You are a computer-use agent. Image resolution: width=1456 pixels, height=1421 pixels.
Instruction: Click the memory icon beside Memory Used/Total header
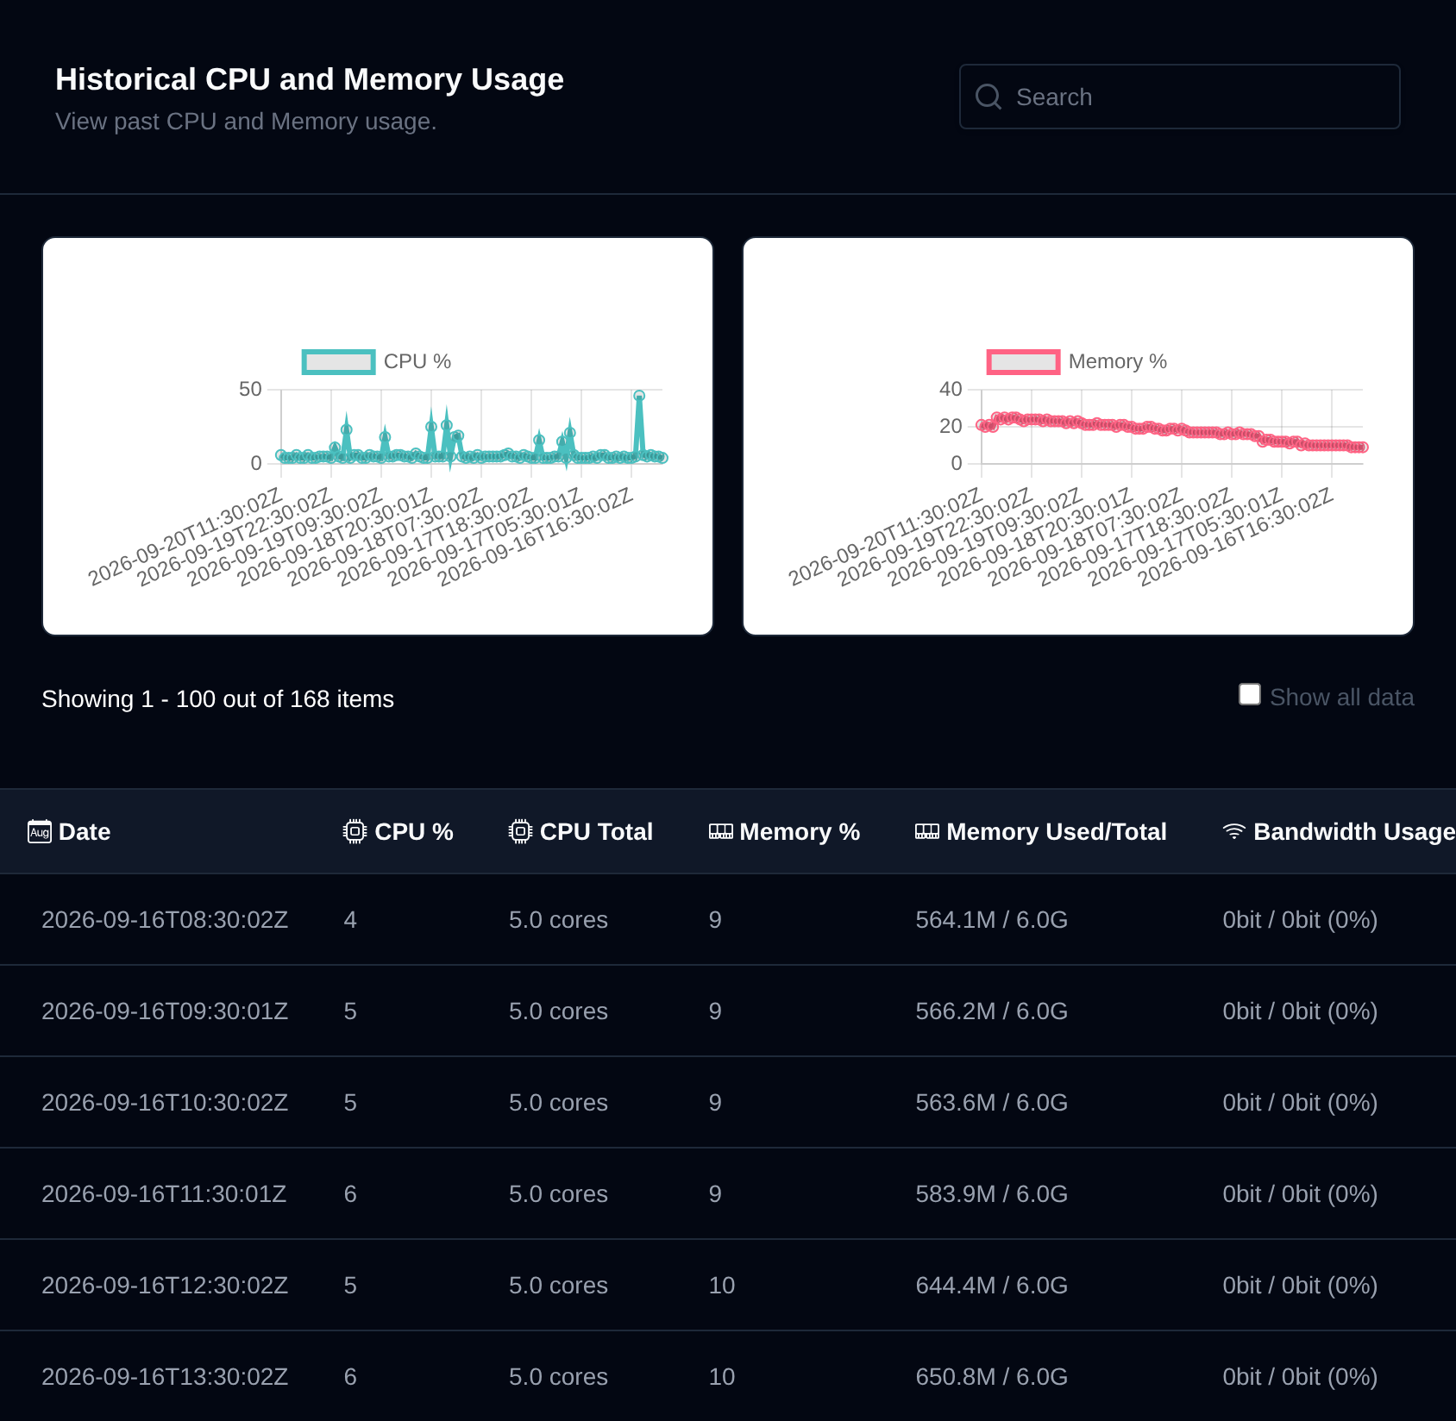(927, 831)
